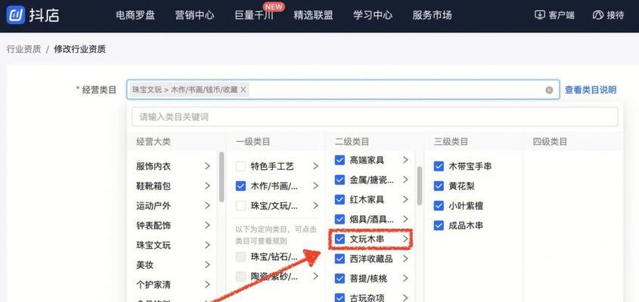
Task: Expand the 珠宝文玩 category chevron
Action: [207, 245]
